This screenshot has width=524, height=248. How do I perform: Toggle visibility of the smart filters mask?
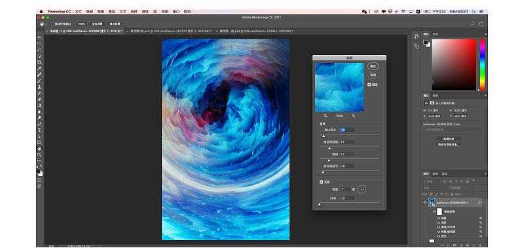tap(434, 211)
